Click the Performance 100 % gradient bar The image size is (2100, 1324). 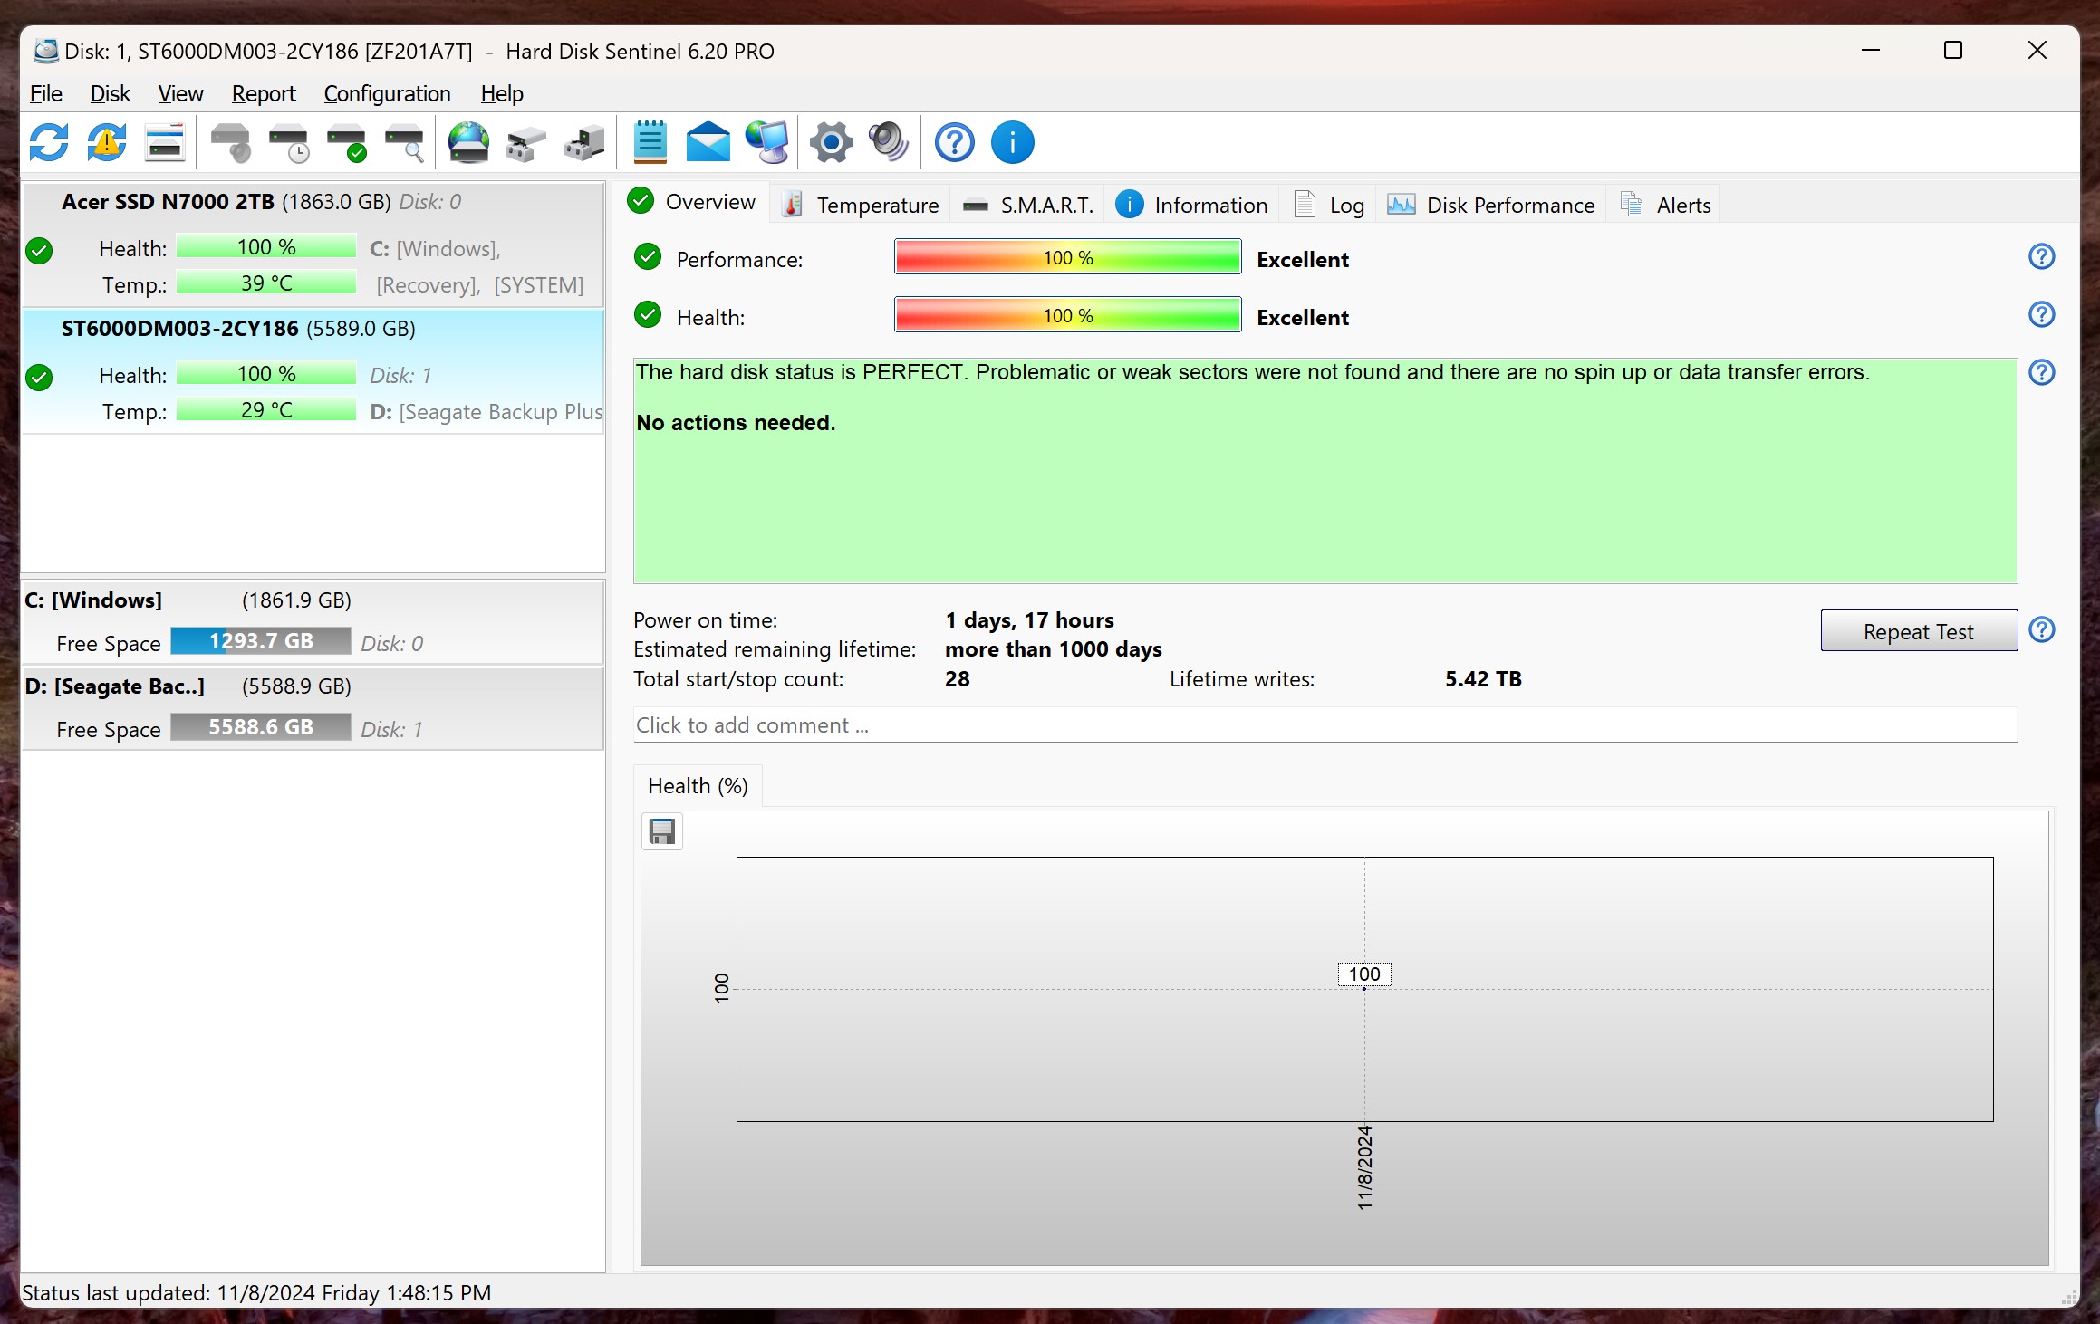(x=1067, y=257)
